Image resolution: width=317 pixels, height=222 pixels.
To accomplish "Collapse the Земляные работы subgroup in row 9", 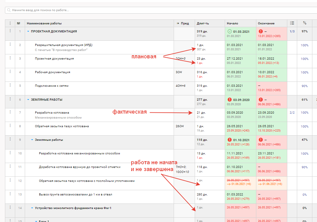I will tap(32, 140).
